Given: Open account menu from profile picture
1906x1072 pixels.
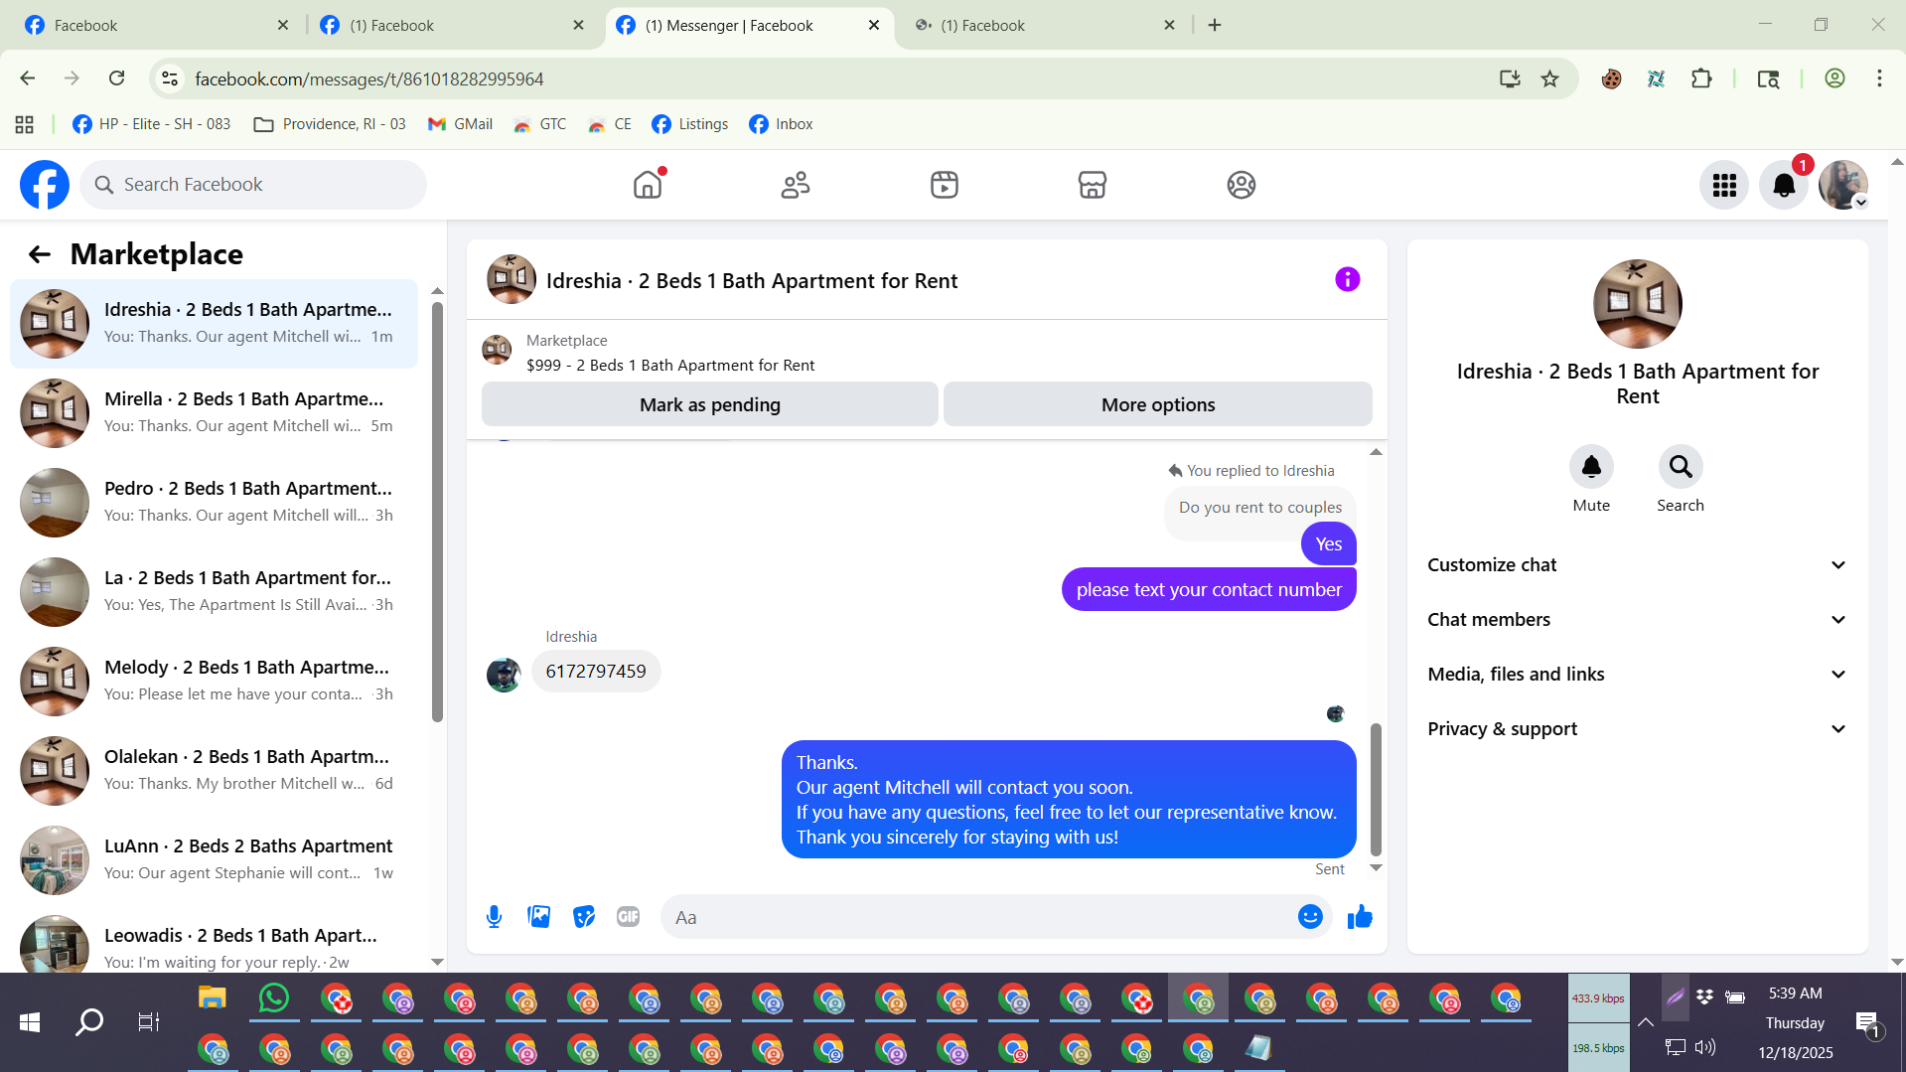Looking at the screenshot, I should click(x=1843, y=185).
